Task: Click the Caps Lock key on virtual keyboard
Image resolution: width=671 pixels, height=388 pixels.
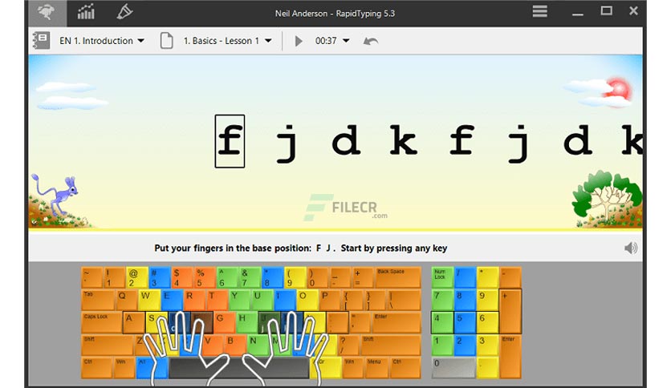Action: (102, 322)
